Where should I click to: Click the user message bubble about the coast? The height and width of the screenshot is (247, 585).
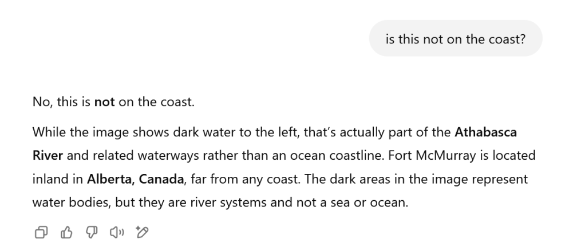click(x=455, y=38)
